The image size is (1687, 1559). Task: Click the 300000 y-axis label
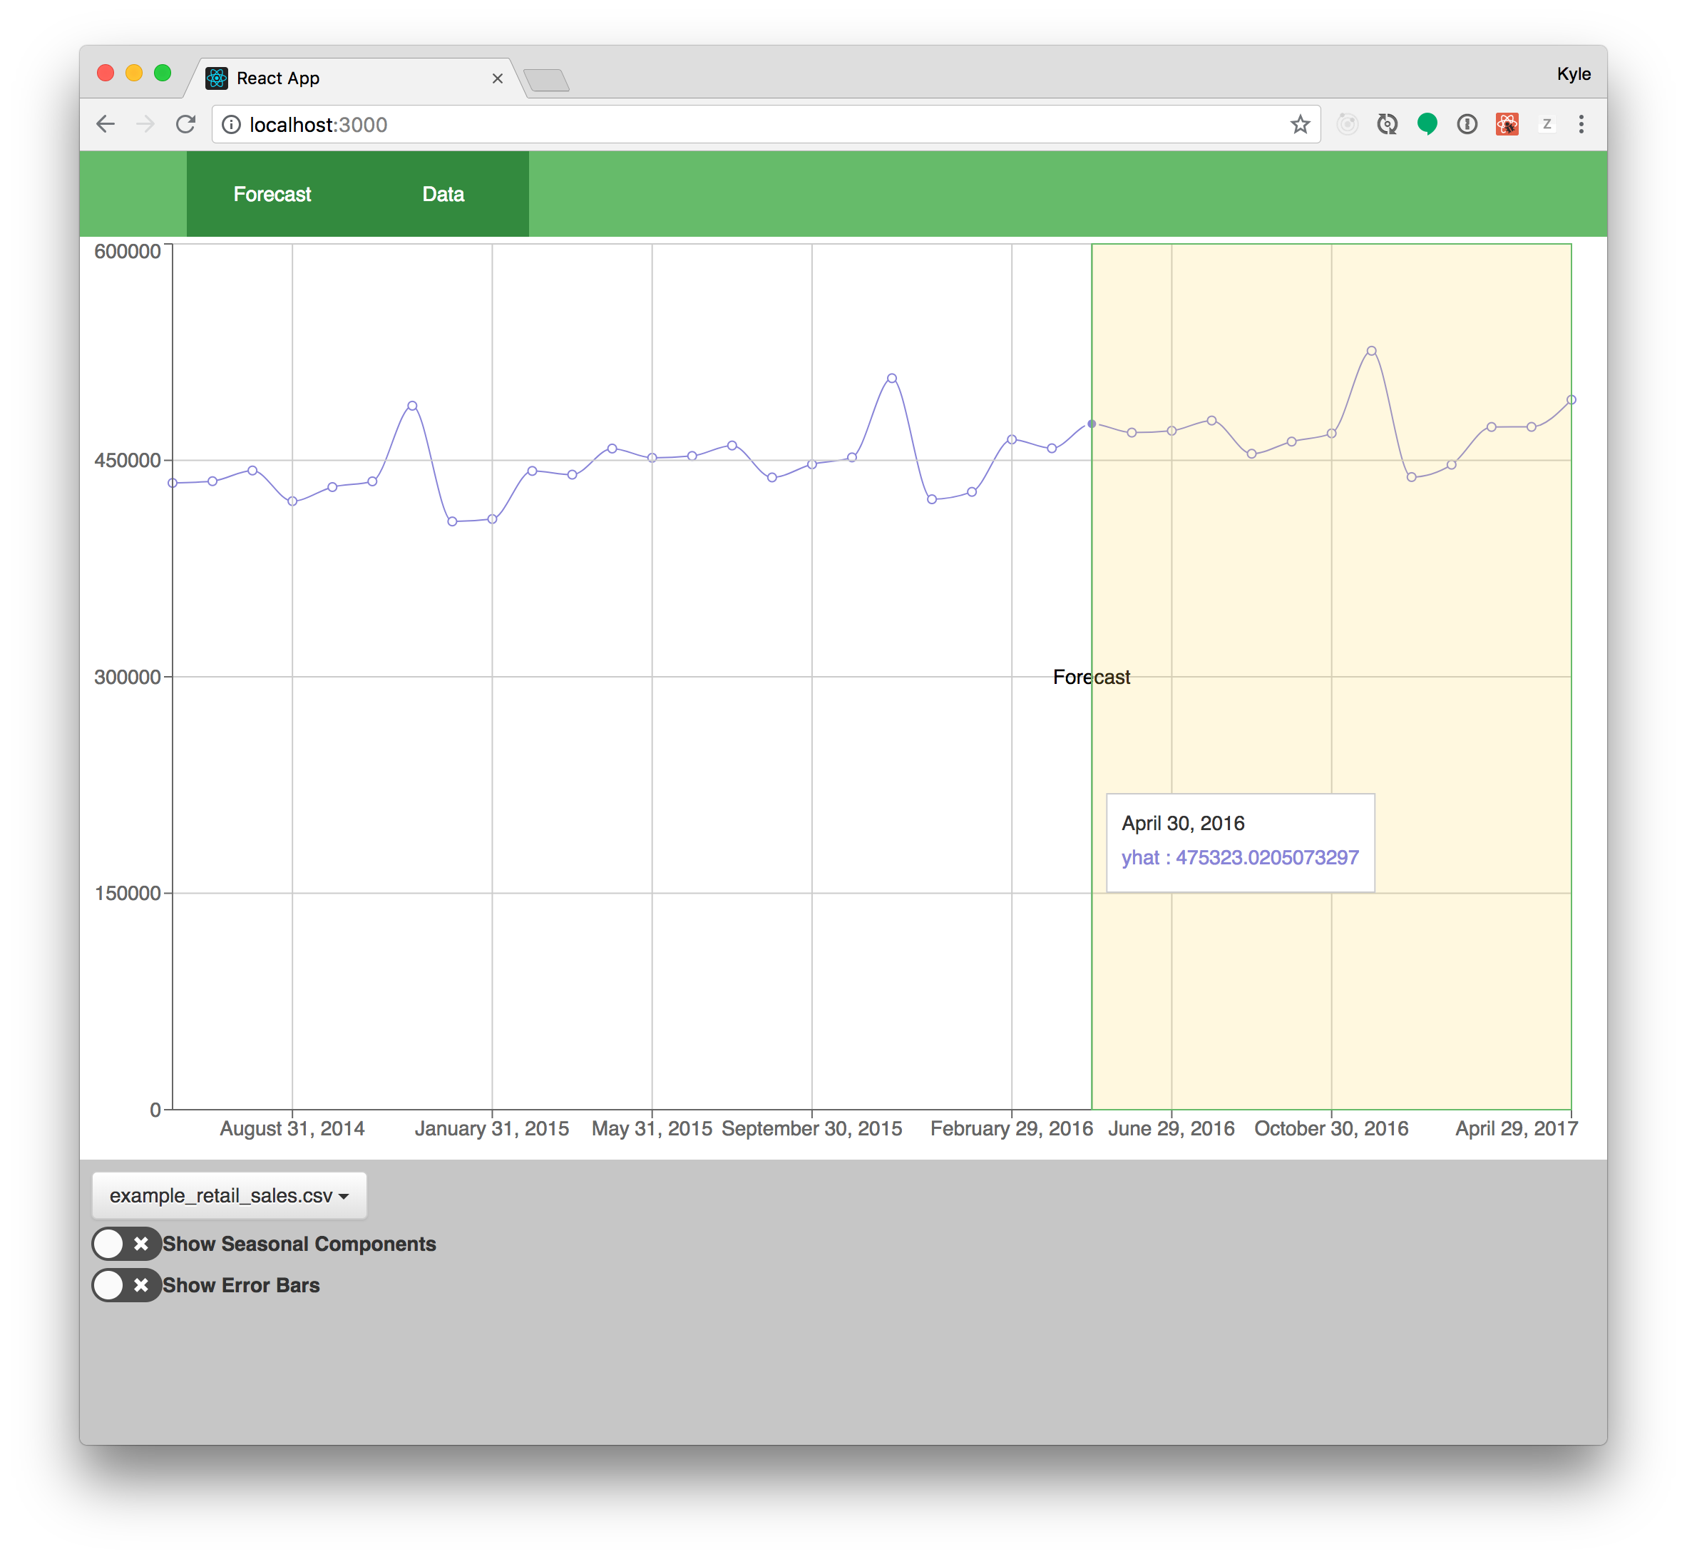(128, 677)
